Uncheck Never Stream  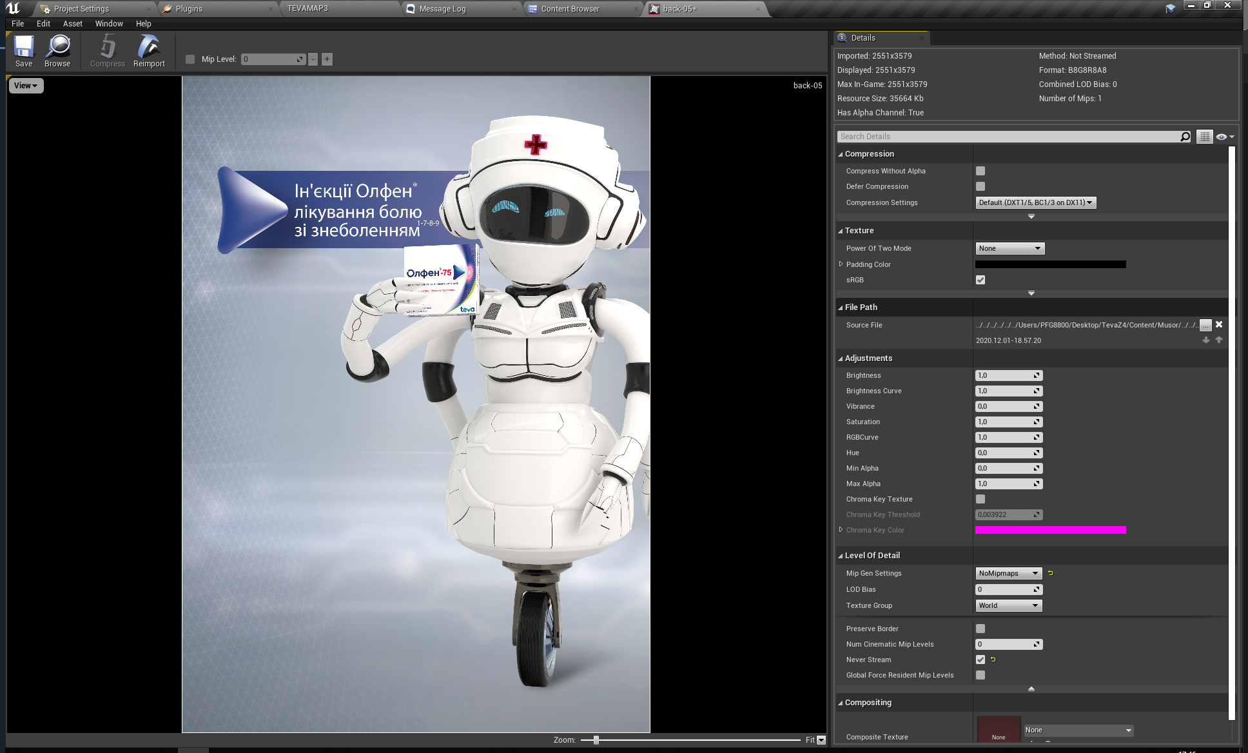(x=980, y=660)
